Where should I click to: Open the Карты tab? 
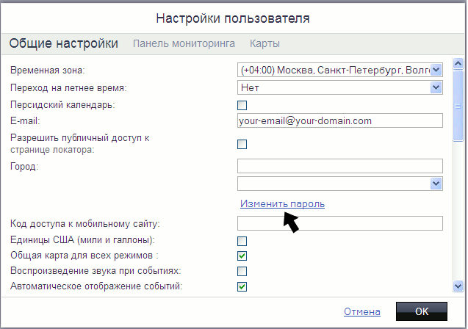[264, 44]
